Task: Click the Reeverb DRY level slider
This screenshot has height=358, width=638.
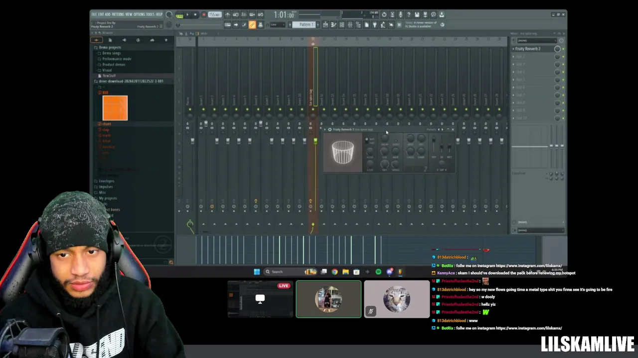Action: point(434,141)
